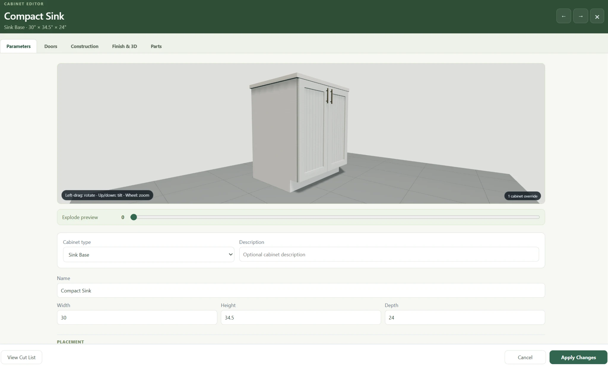
Task: Click the Explode preview label
Action: pyautogui.click(x=80, y=217)
